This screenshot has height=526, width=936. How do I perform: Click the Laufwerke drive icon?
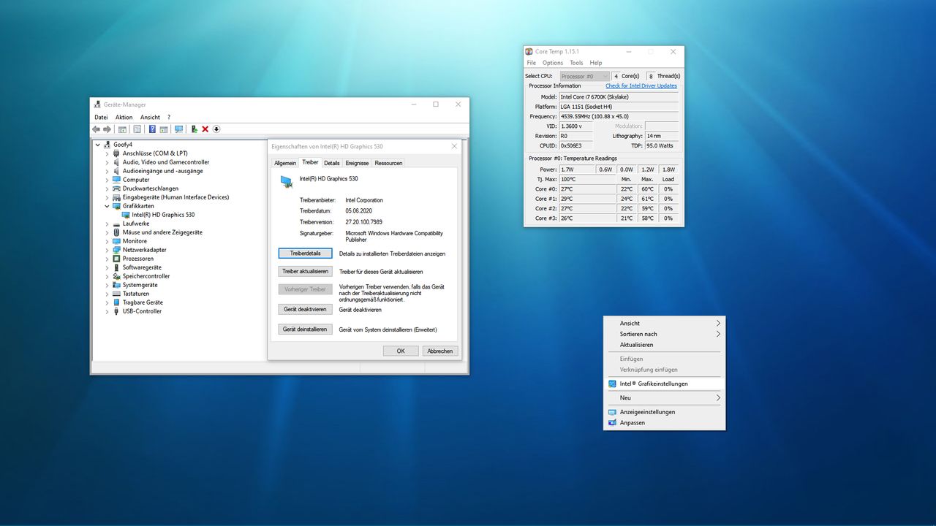116,224
